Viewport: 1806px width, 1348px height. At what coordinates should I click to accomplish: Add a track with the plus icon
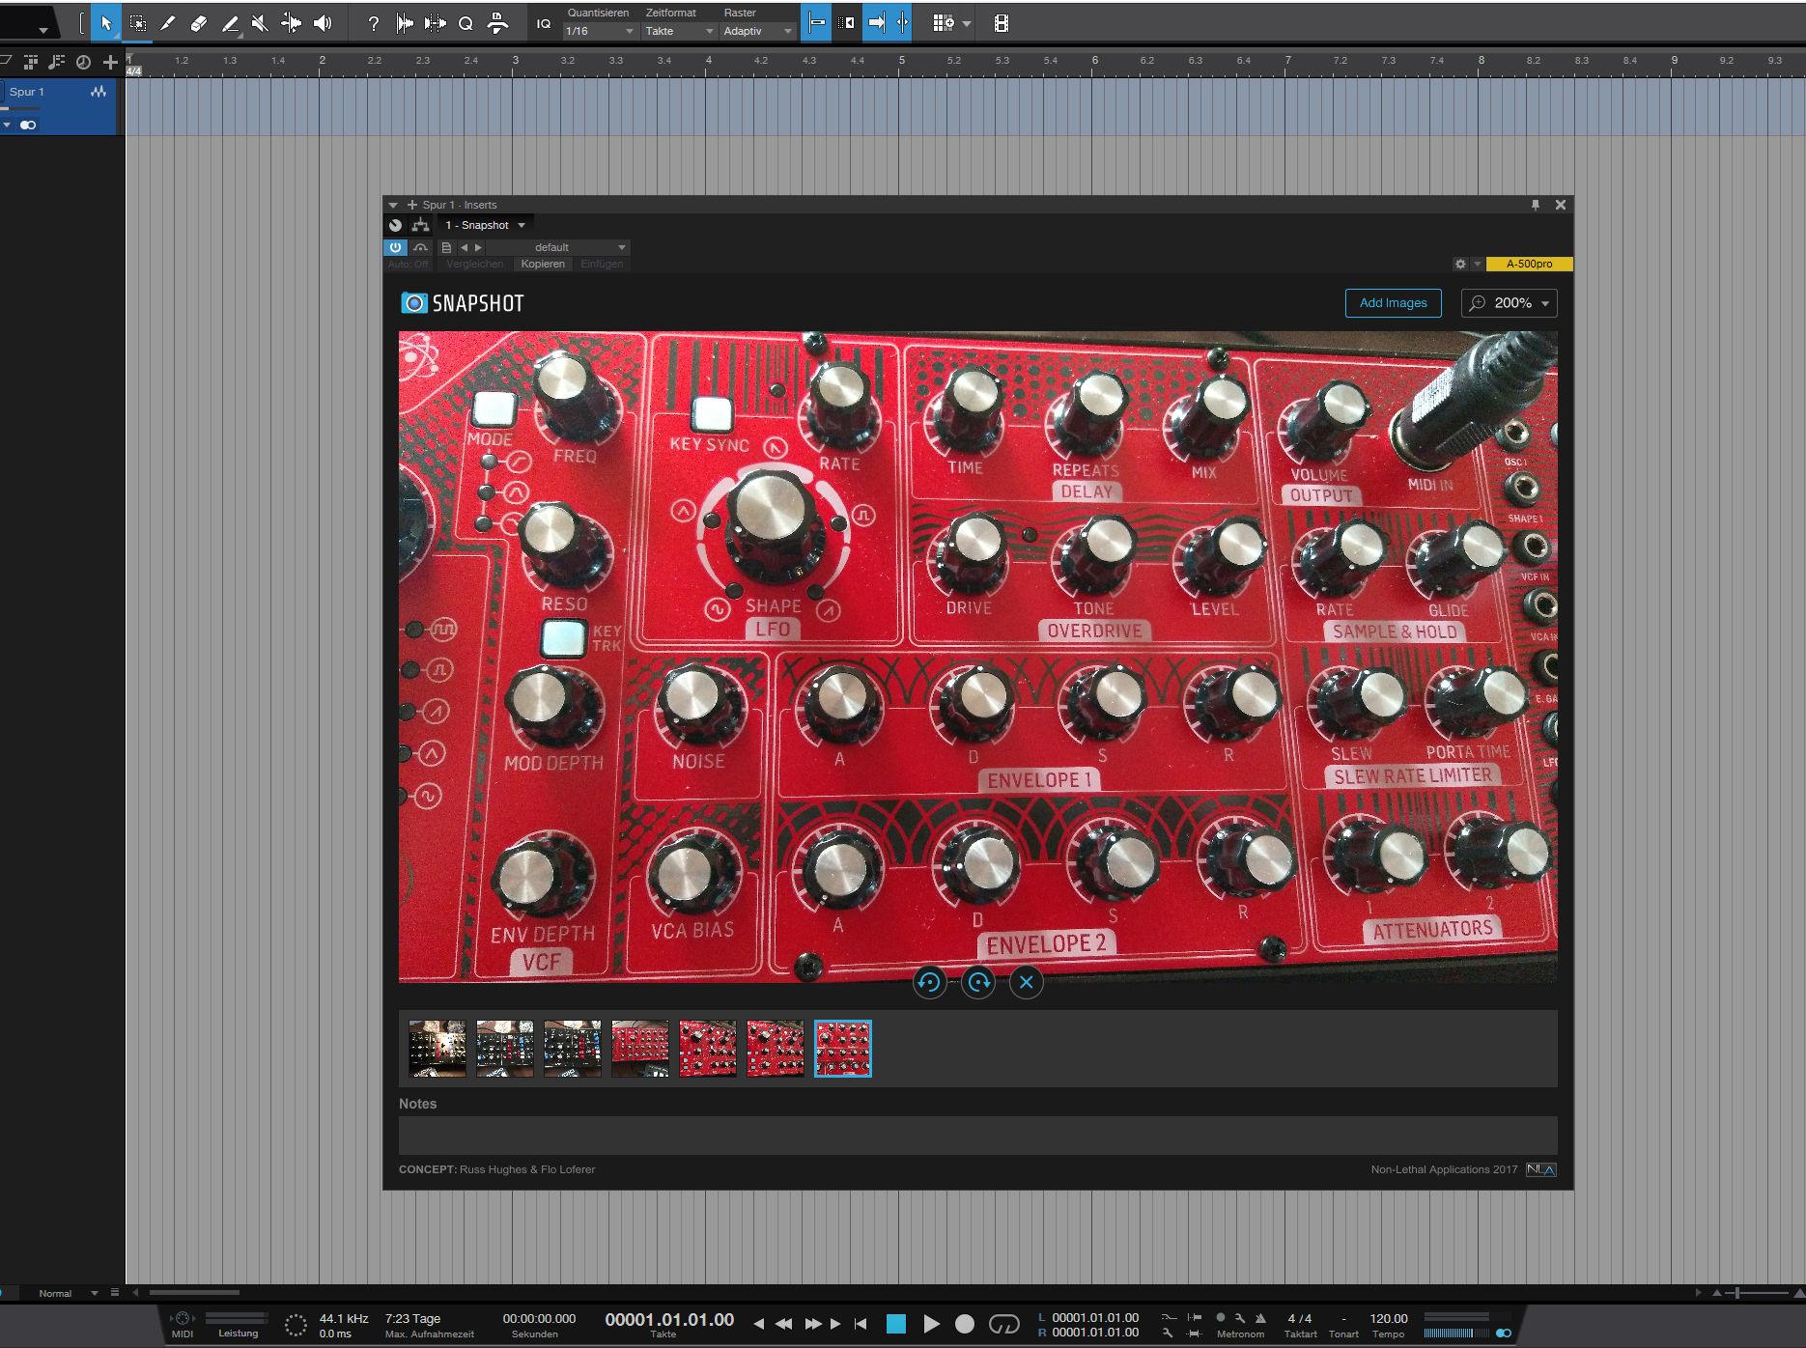[x=110, y=62]
